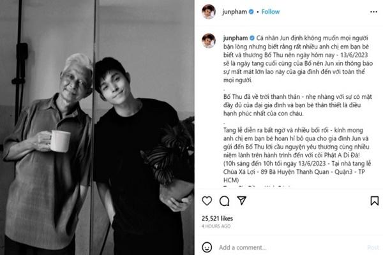The height and width of the screenshot is (255, 383).
Task: Open comments via the speech bubble icon
Action: 224,201
